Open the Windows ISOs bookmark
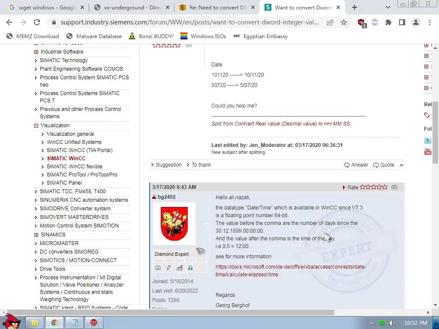Screen dimensions: 439x329 click(x=203, y=36)
